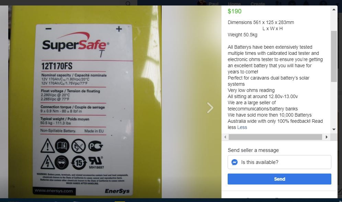Click the 'Is this available?' message field

click(x=280, y=162)
